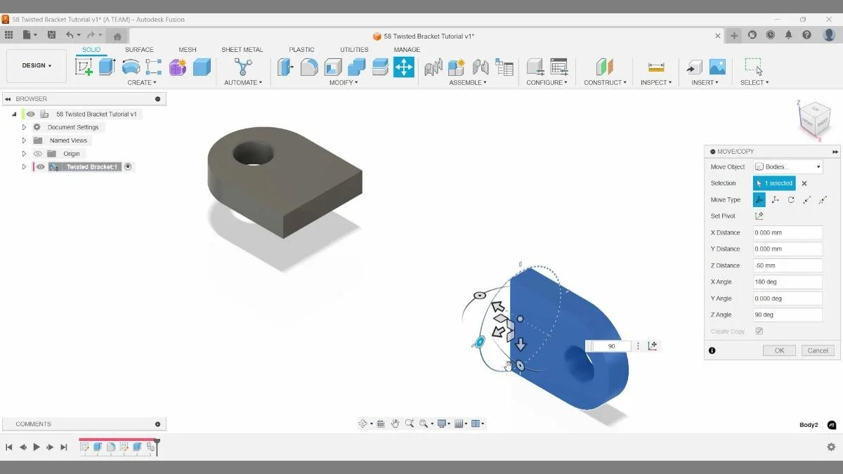Click the ViewCube in the corner
This screenshot has width=843, height=474.
click(815, 120)
